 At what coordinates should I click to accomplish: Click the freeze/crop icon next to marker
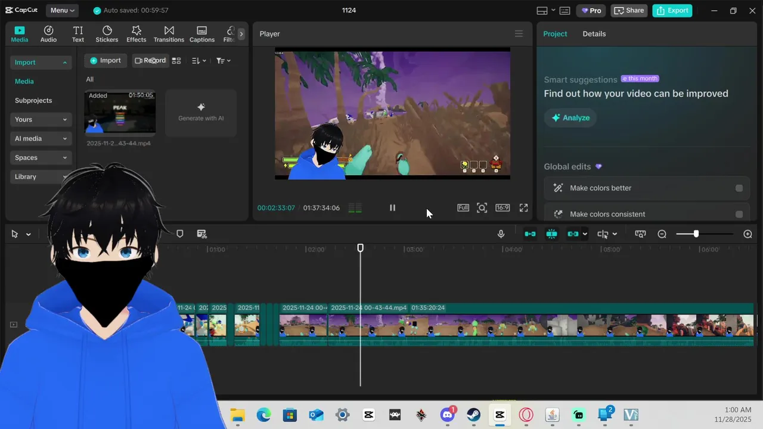coord(202,234)
